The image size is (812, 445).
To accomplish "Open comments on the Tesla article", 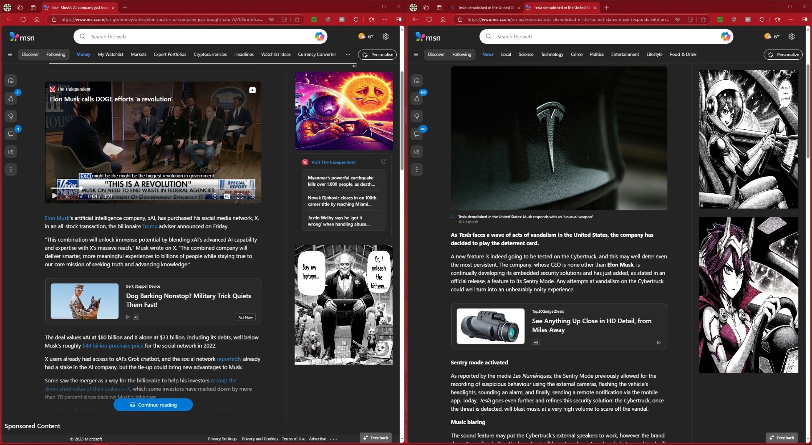I will pyautogui.click(x=417, y=134).
